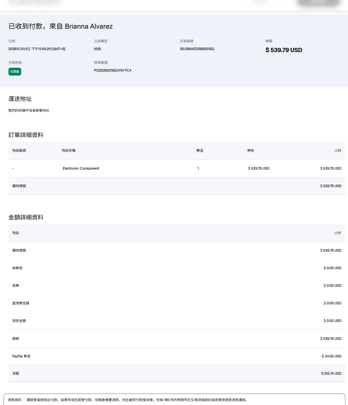Viewport: 348px width, 405px height.
Task: Click the 退款資料 refund notice box
Action: 174,399
